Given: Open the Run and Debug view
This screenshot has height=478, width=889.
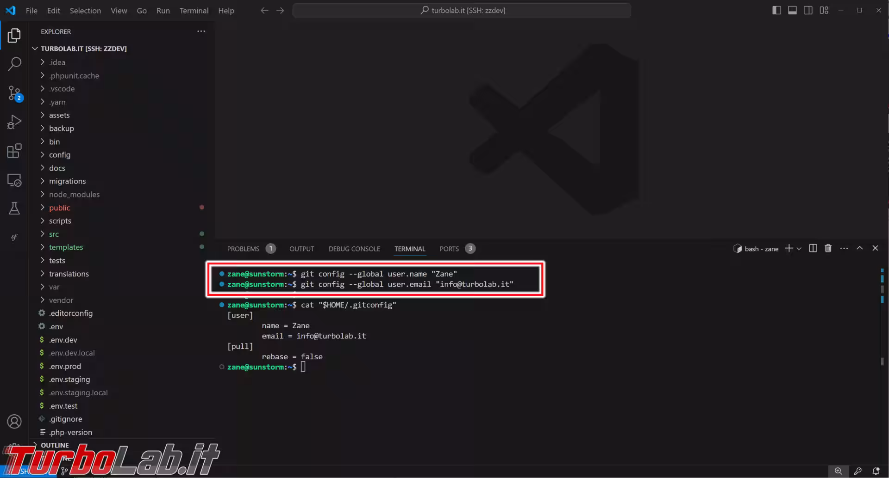Looking at the screenshot, I should point(14,122).
